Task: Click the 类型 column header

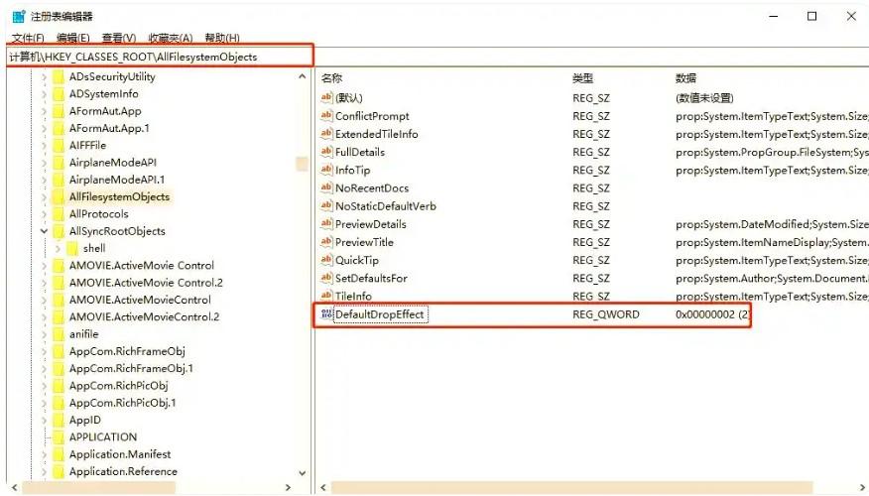Action: point(582,78)
